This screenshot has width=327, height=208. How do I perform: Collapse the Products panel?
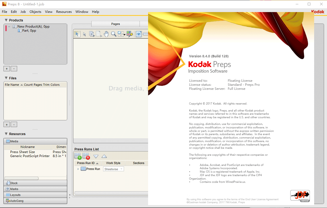(6, 20)
